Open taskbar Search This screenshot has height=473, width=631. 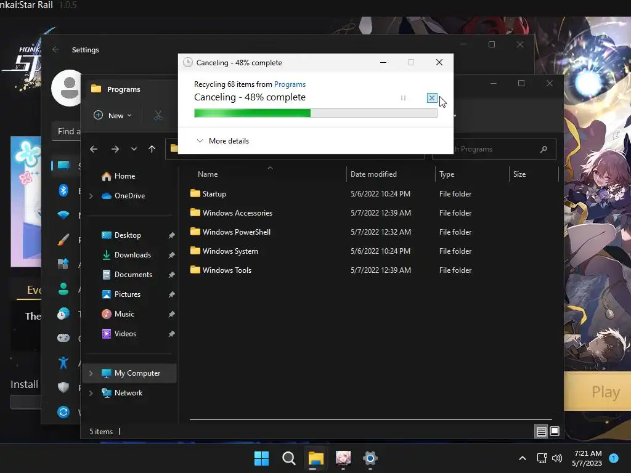(x=288, y=458)
